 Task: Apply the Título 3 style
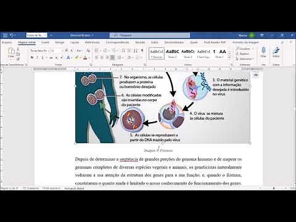pos(188,53)
